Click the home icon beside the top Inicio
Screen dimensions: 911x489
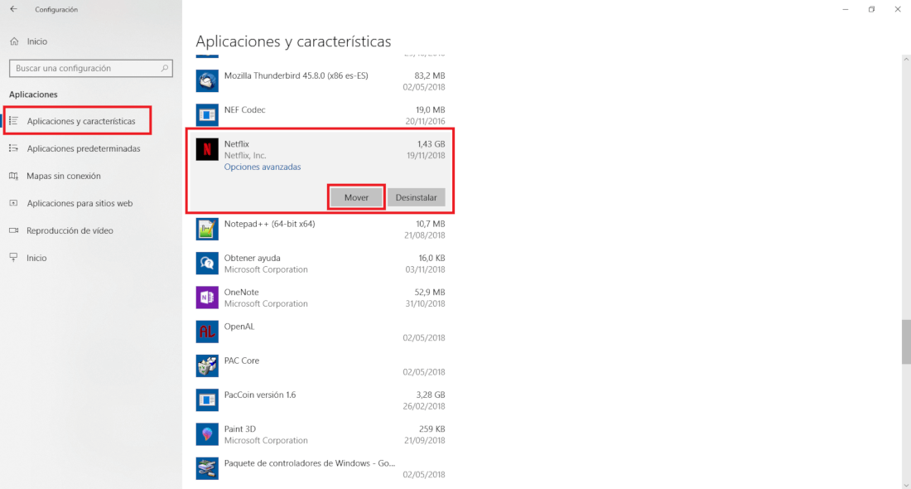15,41
